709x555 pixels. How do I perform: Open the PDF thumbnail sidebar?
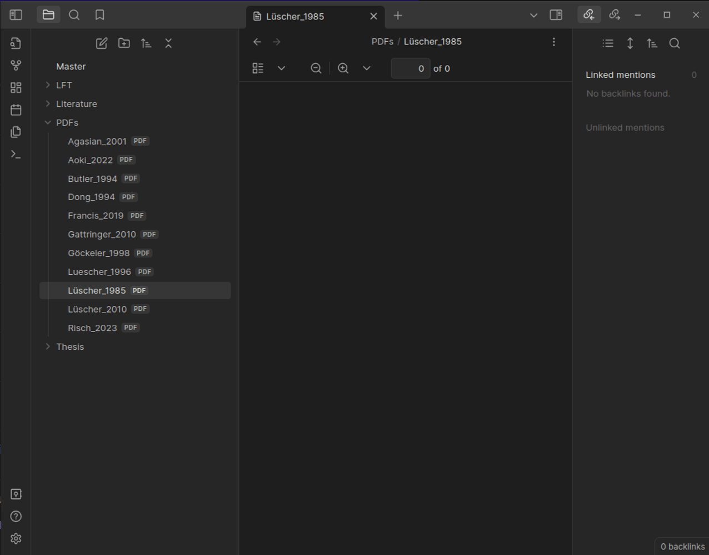[257, 68]
